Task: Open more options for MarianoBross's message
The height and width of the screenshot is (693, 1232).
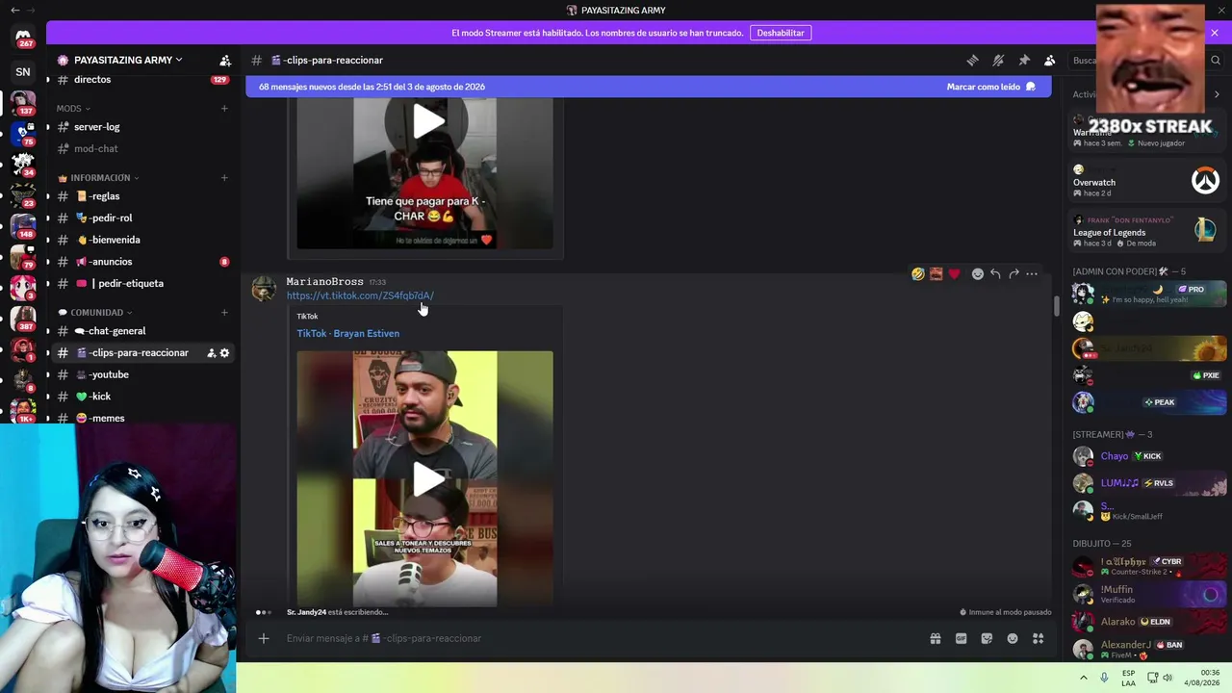Action: point(1032,274)
